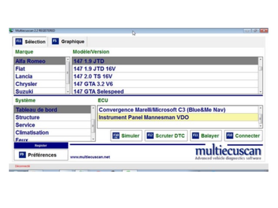
Task: Click the F5 icon on Graphique tab
Action: tap(55, 42)
